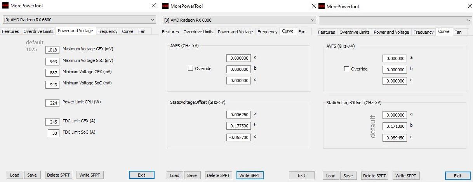Screen dimensions: 473x182
Task: Click StaticVoltageOffset b field showing 0.171300
Action: click(x=395, y=126)
